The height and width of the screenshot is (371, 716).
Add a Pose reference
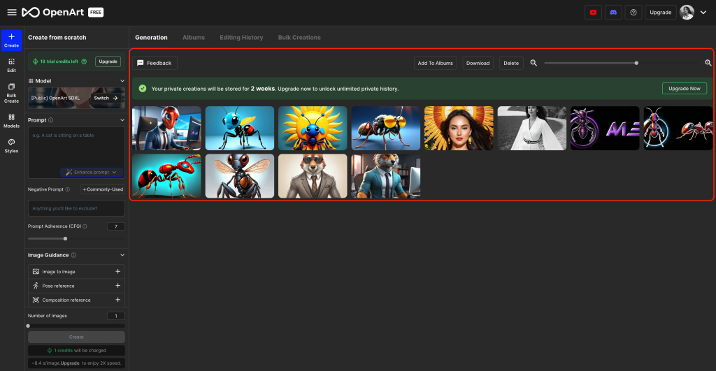point(117,286)
